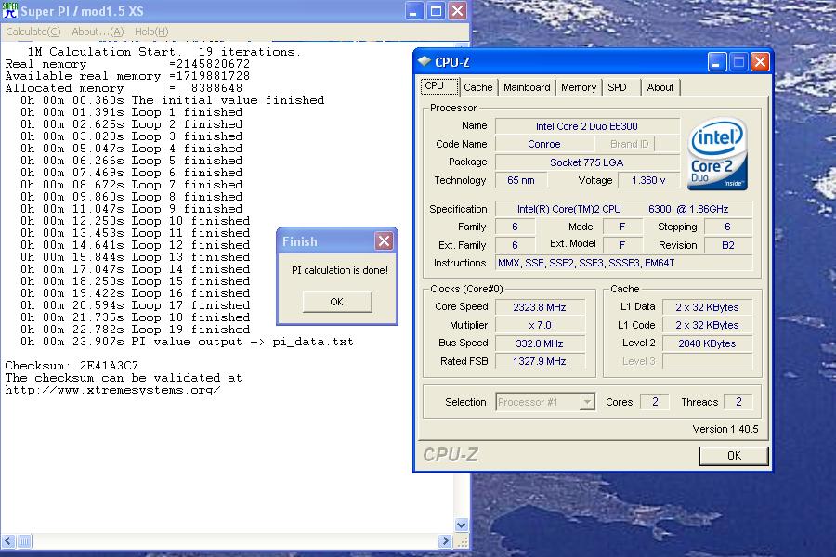
Task: Click the 'The initial value finished' line
Action: tap(172, 100)
